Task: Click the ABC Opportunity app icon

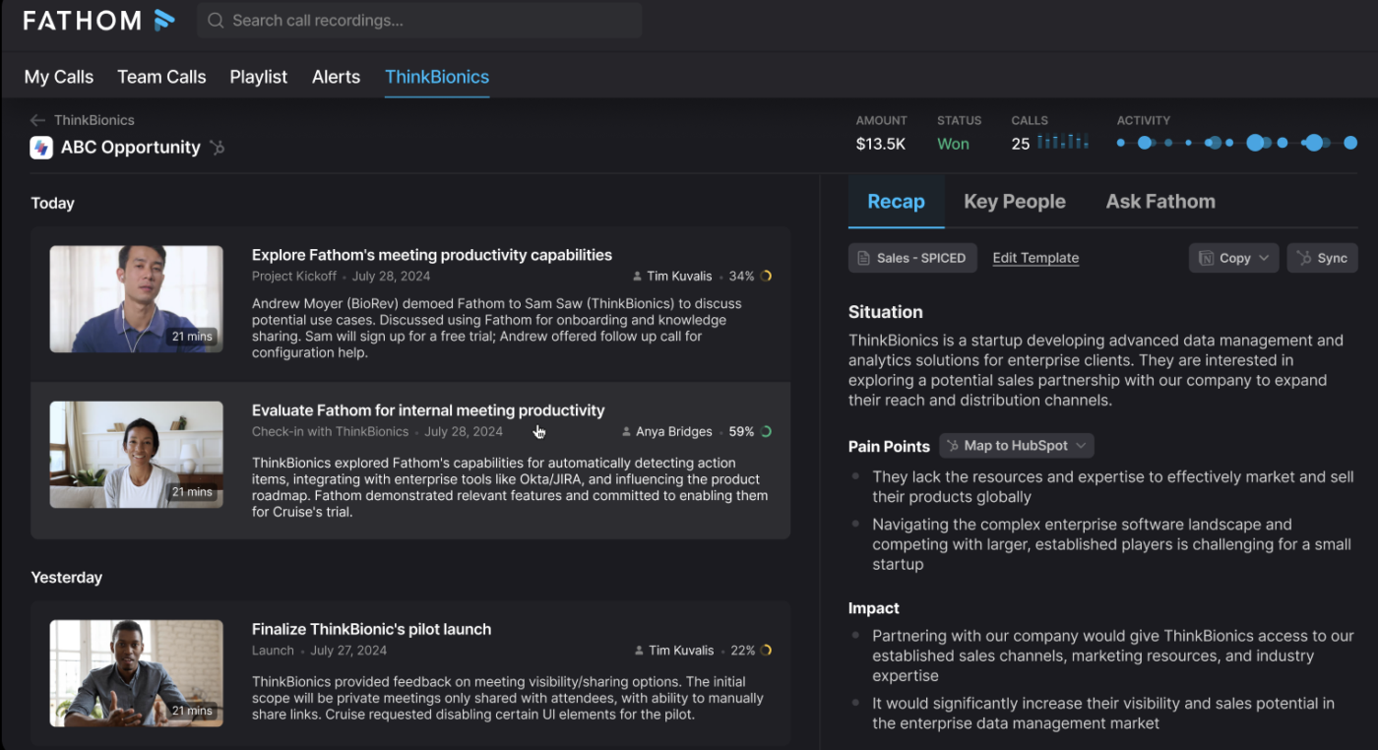Action: [41, 148]
